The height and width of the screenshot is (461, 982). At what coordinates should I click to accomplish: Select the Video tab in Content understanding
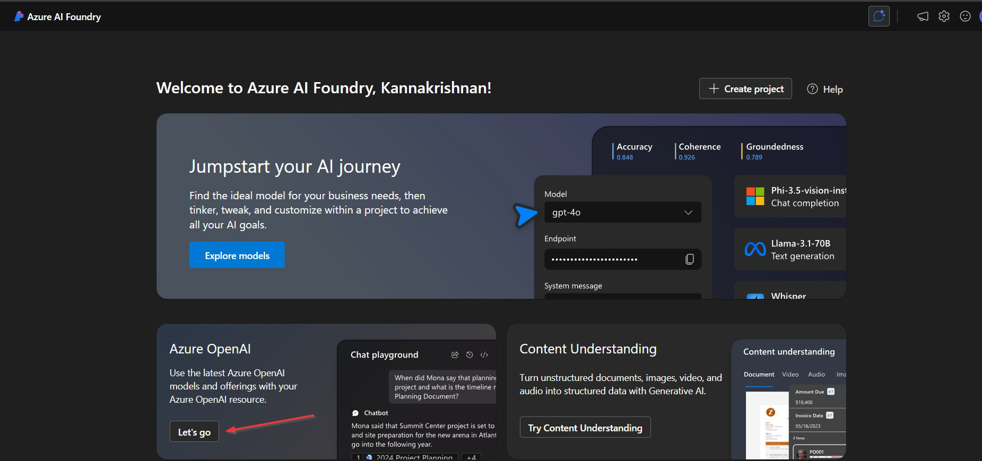click(x=790, y=375)
